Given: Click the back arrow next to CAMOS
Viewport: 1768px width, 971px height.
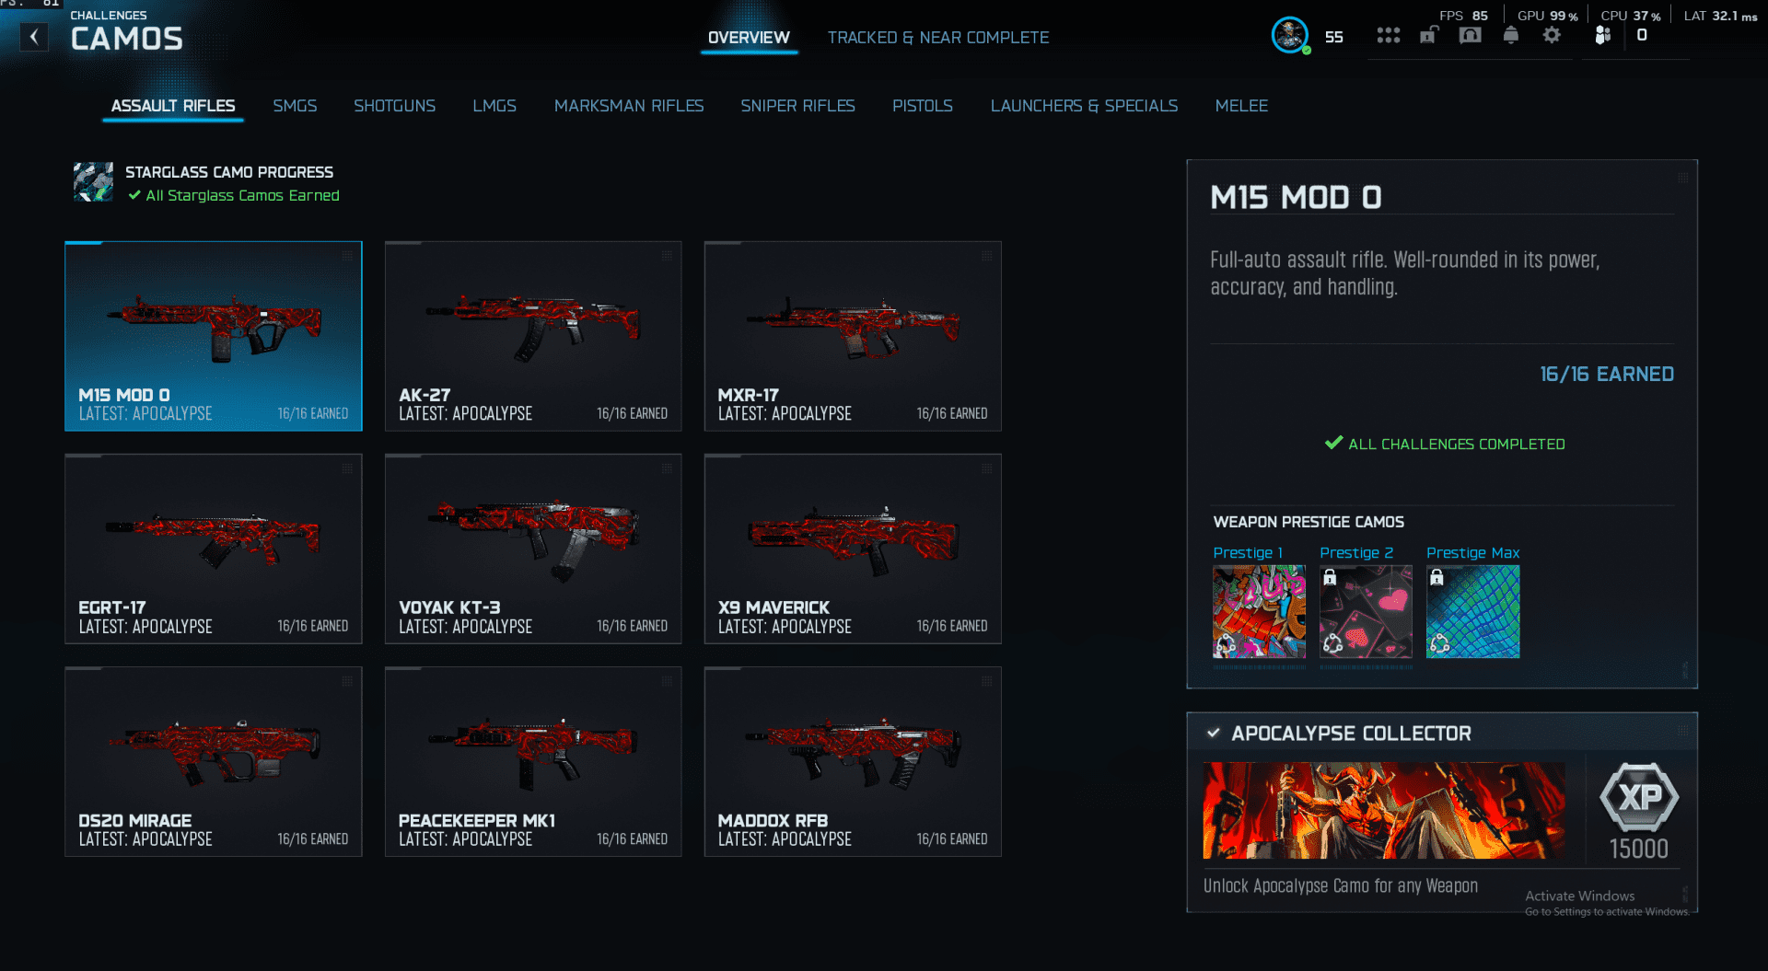Looking at the screenshot, I should 34,37.
